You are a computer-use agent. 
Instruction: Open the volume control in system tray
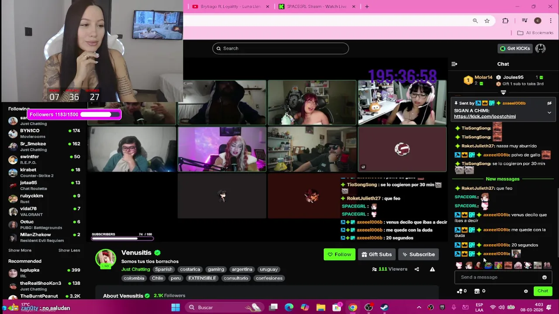coord(501,308)
